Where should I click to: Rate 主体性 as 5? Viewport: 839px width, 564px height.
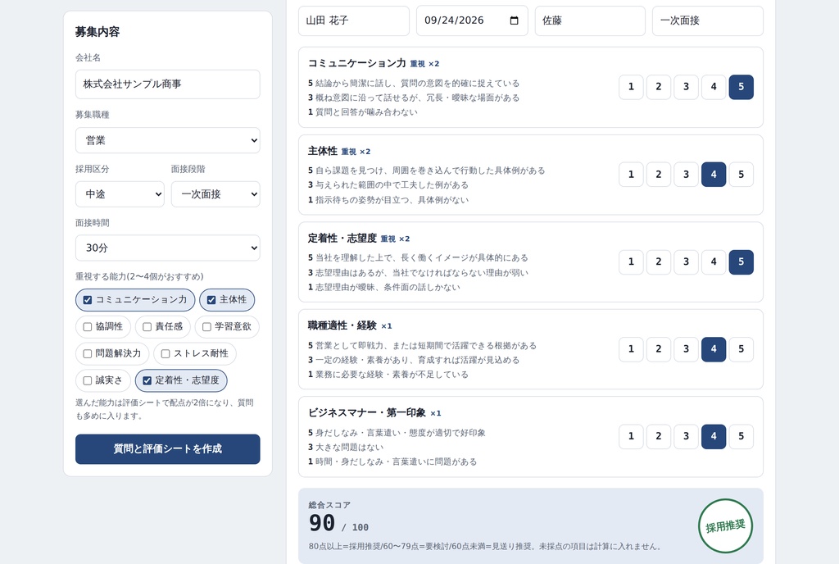741,175
